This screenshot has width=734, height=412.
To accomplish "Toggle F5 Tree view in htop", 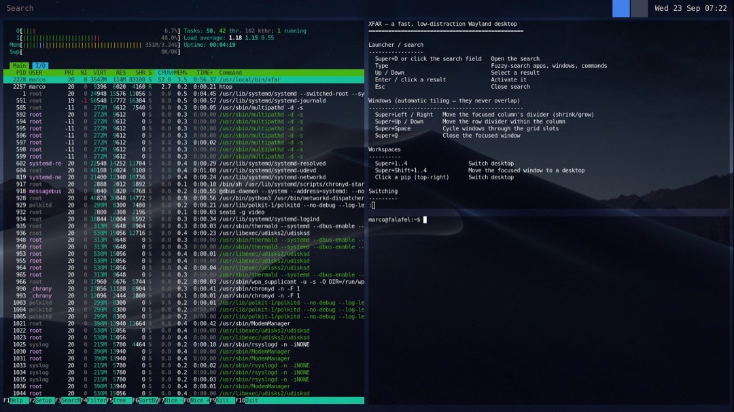I will [119, 400].
